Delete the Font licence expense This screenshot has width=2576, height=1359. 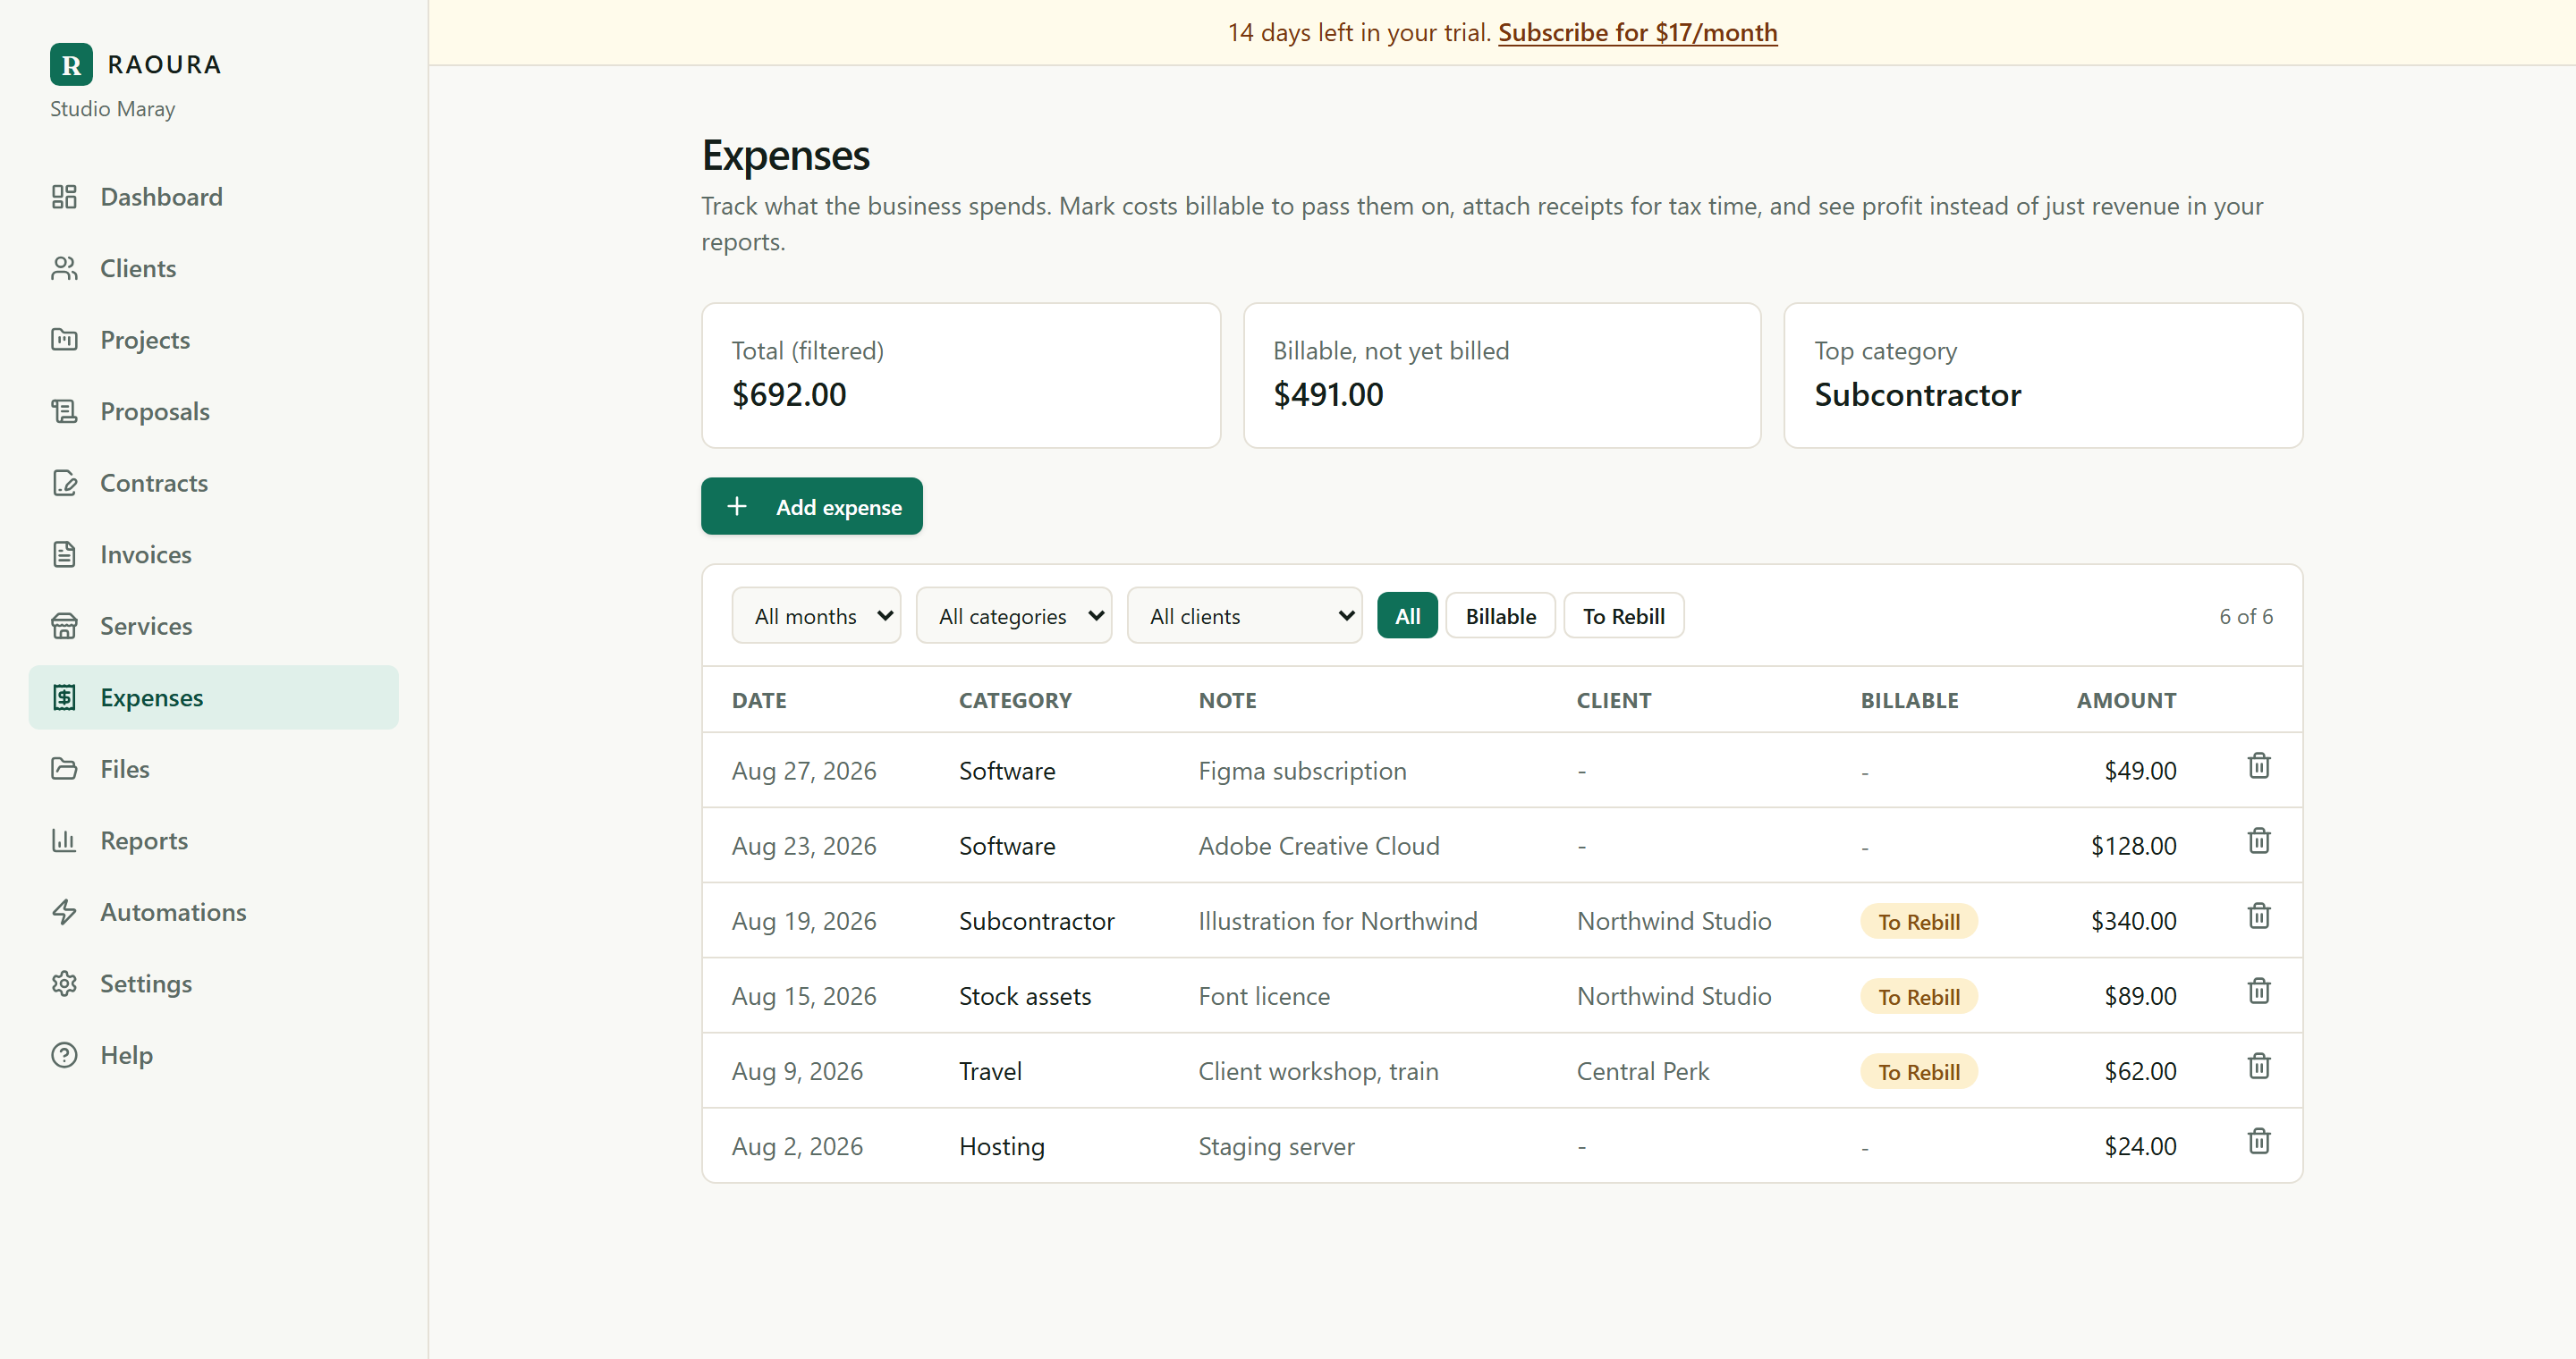[2259, 992]
